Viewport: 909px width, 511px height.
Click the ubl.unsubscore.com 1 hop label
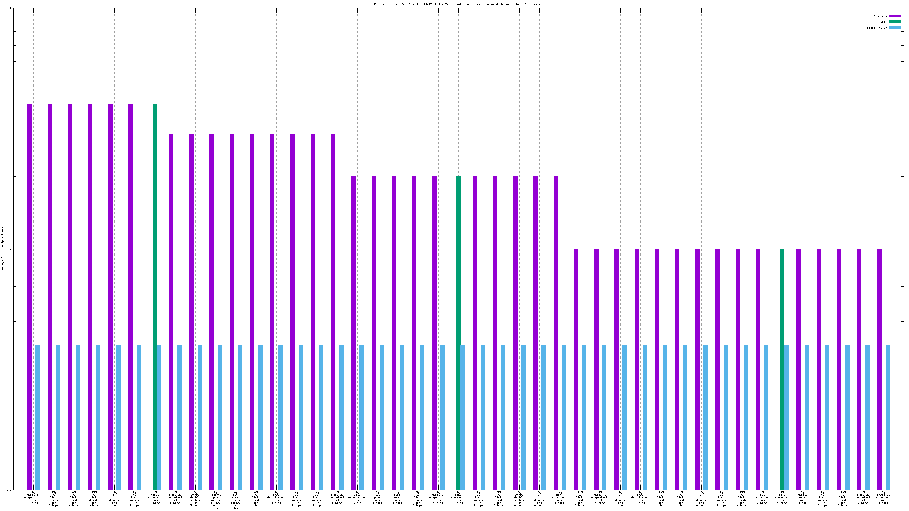[357, 497]
